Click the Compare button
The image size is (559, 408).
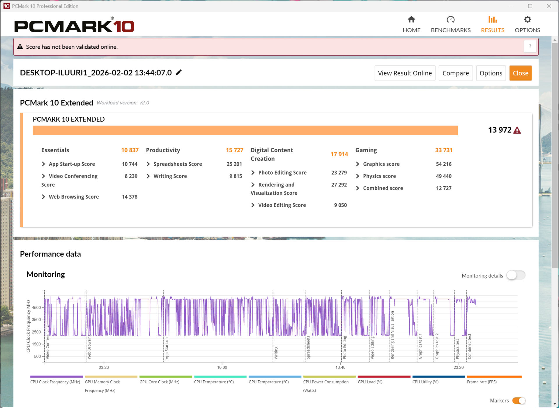click(x=455, y=73)
